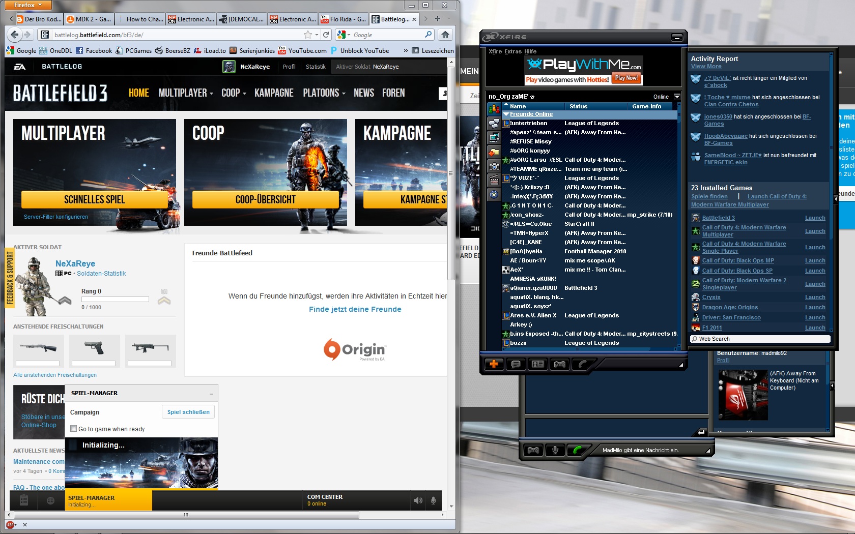Click Firefox URL address field
Viewport: 855px width, 534px height.
[x=178, y=35]
